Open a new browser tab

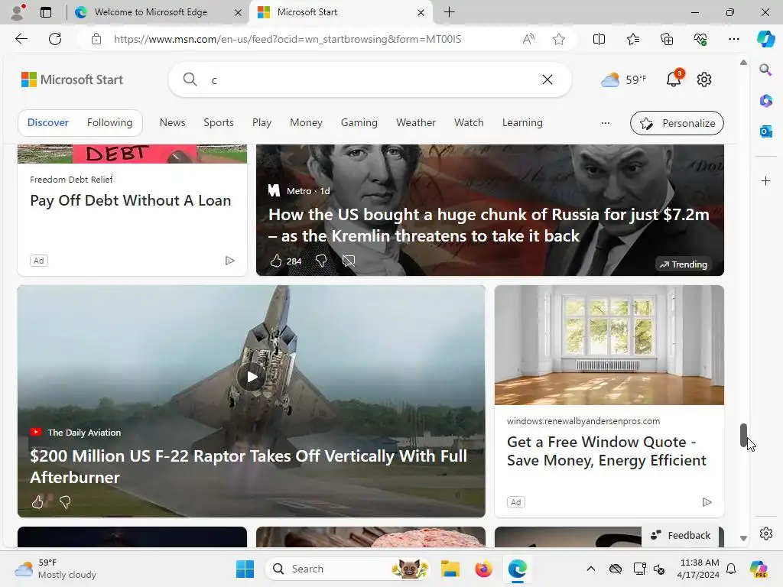(x=449, y=12)
